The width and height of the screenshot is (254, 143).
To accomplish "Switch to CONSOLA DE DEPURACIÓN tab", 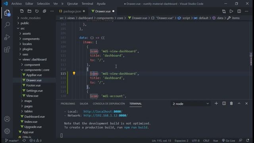I will (x=109, y=104).
